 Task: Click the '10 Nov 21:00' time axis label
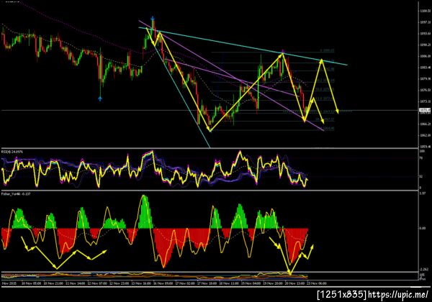[x=53, y=283]
